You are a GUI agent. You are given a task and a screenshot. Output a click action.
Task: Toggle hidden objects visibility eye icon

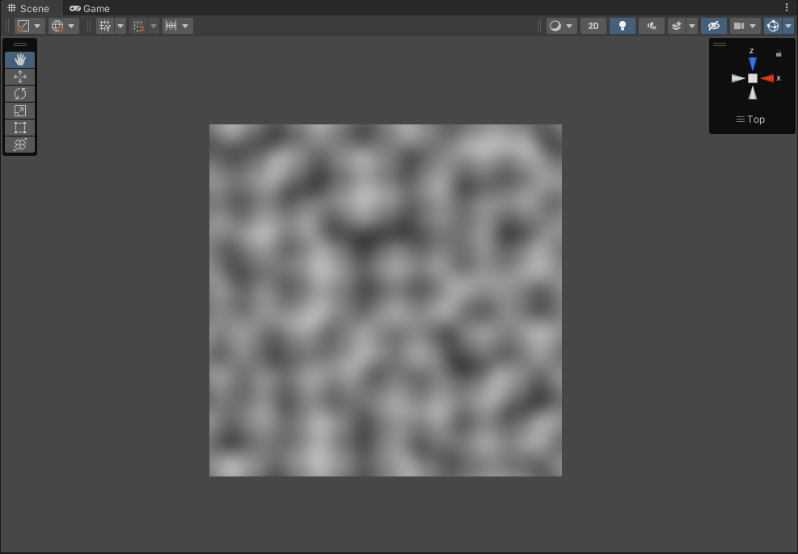(x=714, y=26)
